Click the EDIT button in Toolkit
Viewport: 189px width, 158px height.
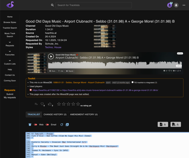(108, 83)
